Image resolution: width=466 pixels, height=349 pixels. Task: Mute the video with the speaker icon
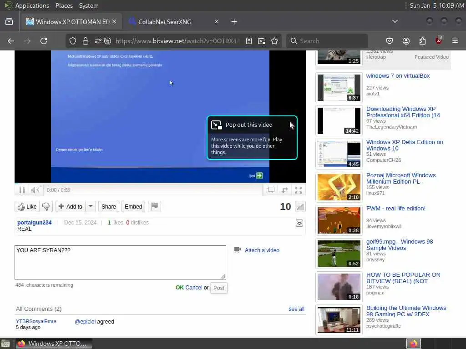[x=35, y=190]
